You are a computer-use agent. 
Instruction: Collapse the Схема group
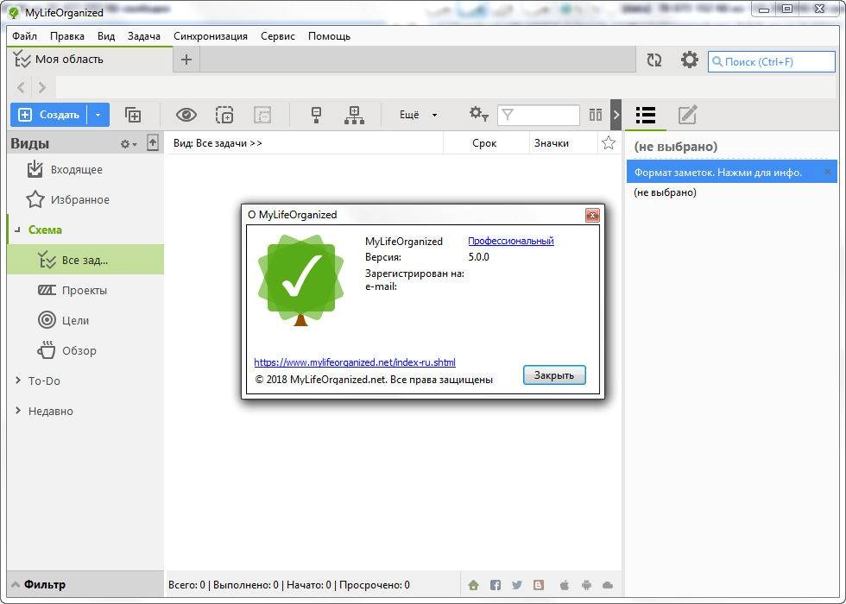tap(18, 230)
